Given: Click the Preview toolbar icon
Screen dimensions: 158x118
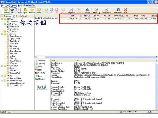Looking at the screenshot, I should point(87,11).
